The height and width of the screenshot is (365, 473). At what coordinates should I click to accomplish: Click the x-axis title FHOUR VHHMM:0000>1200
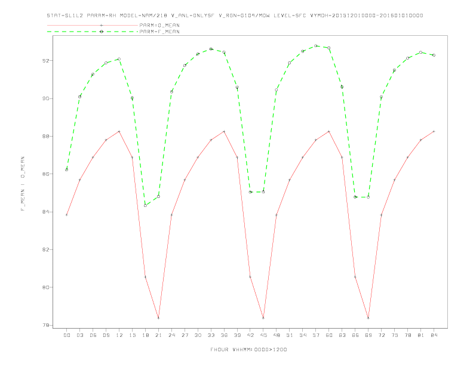tap(248, 349)
